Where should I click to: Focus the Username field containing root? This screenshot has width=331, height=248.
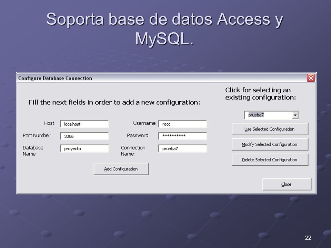[183, 124]
